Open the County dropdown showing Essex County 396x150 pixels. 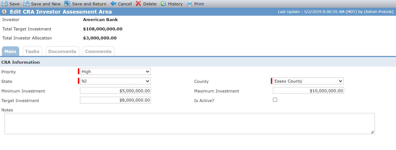point(308,81)
